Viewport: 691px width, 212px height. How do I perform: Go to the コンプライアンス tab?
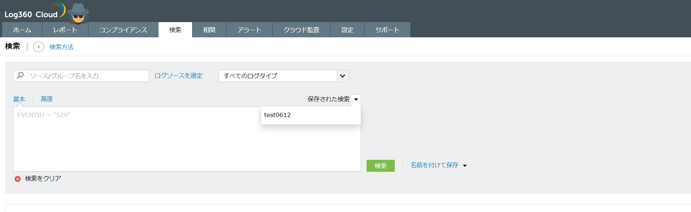pyautogui.click(x=123, y=30)
